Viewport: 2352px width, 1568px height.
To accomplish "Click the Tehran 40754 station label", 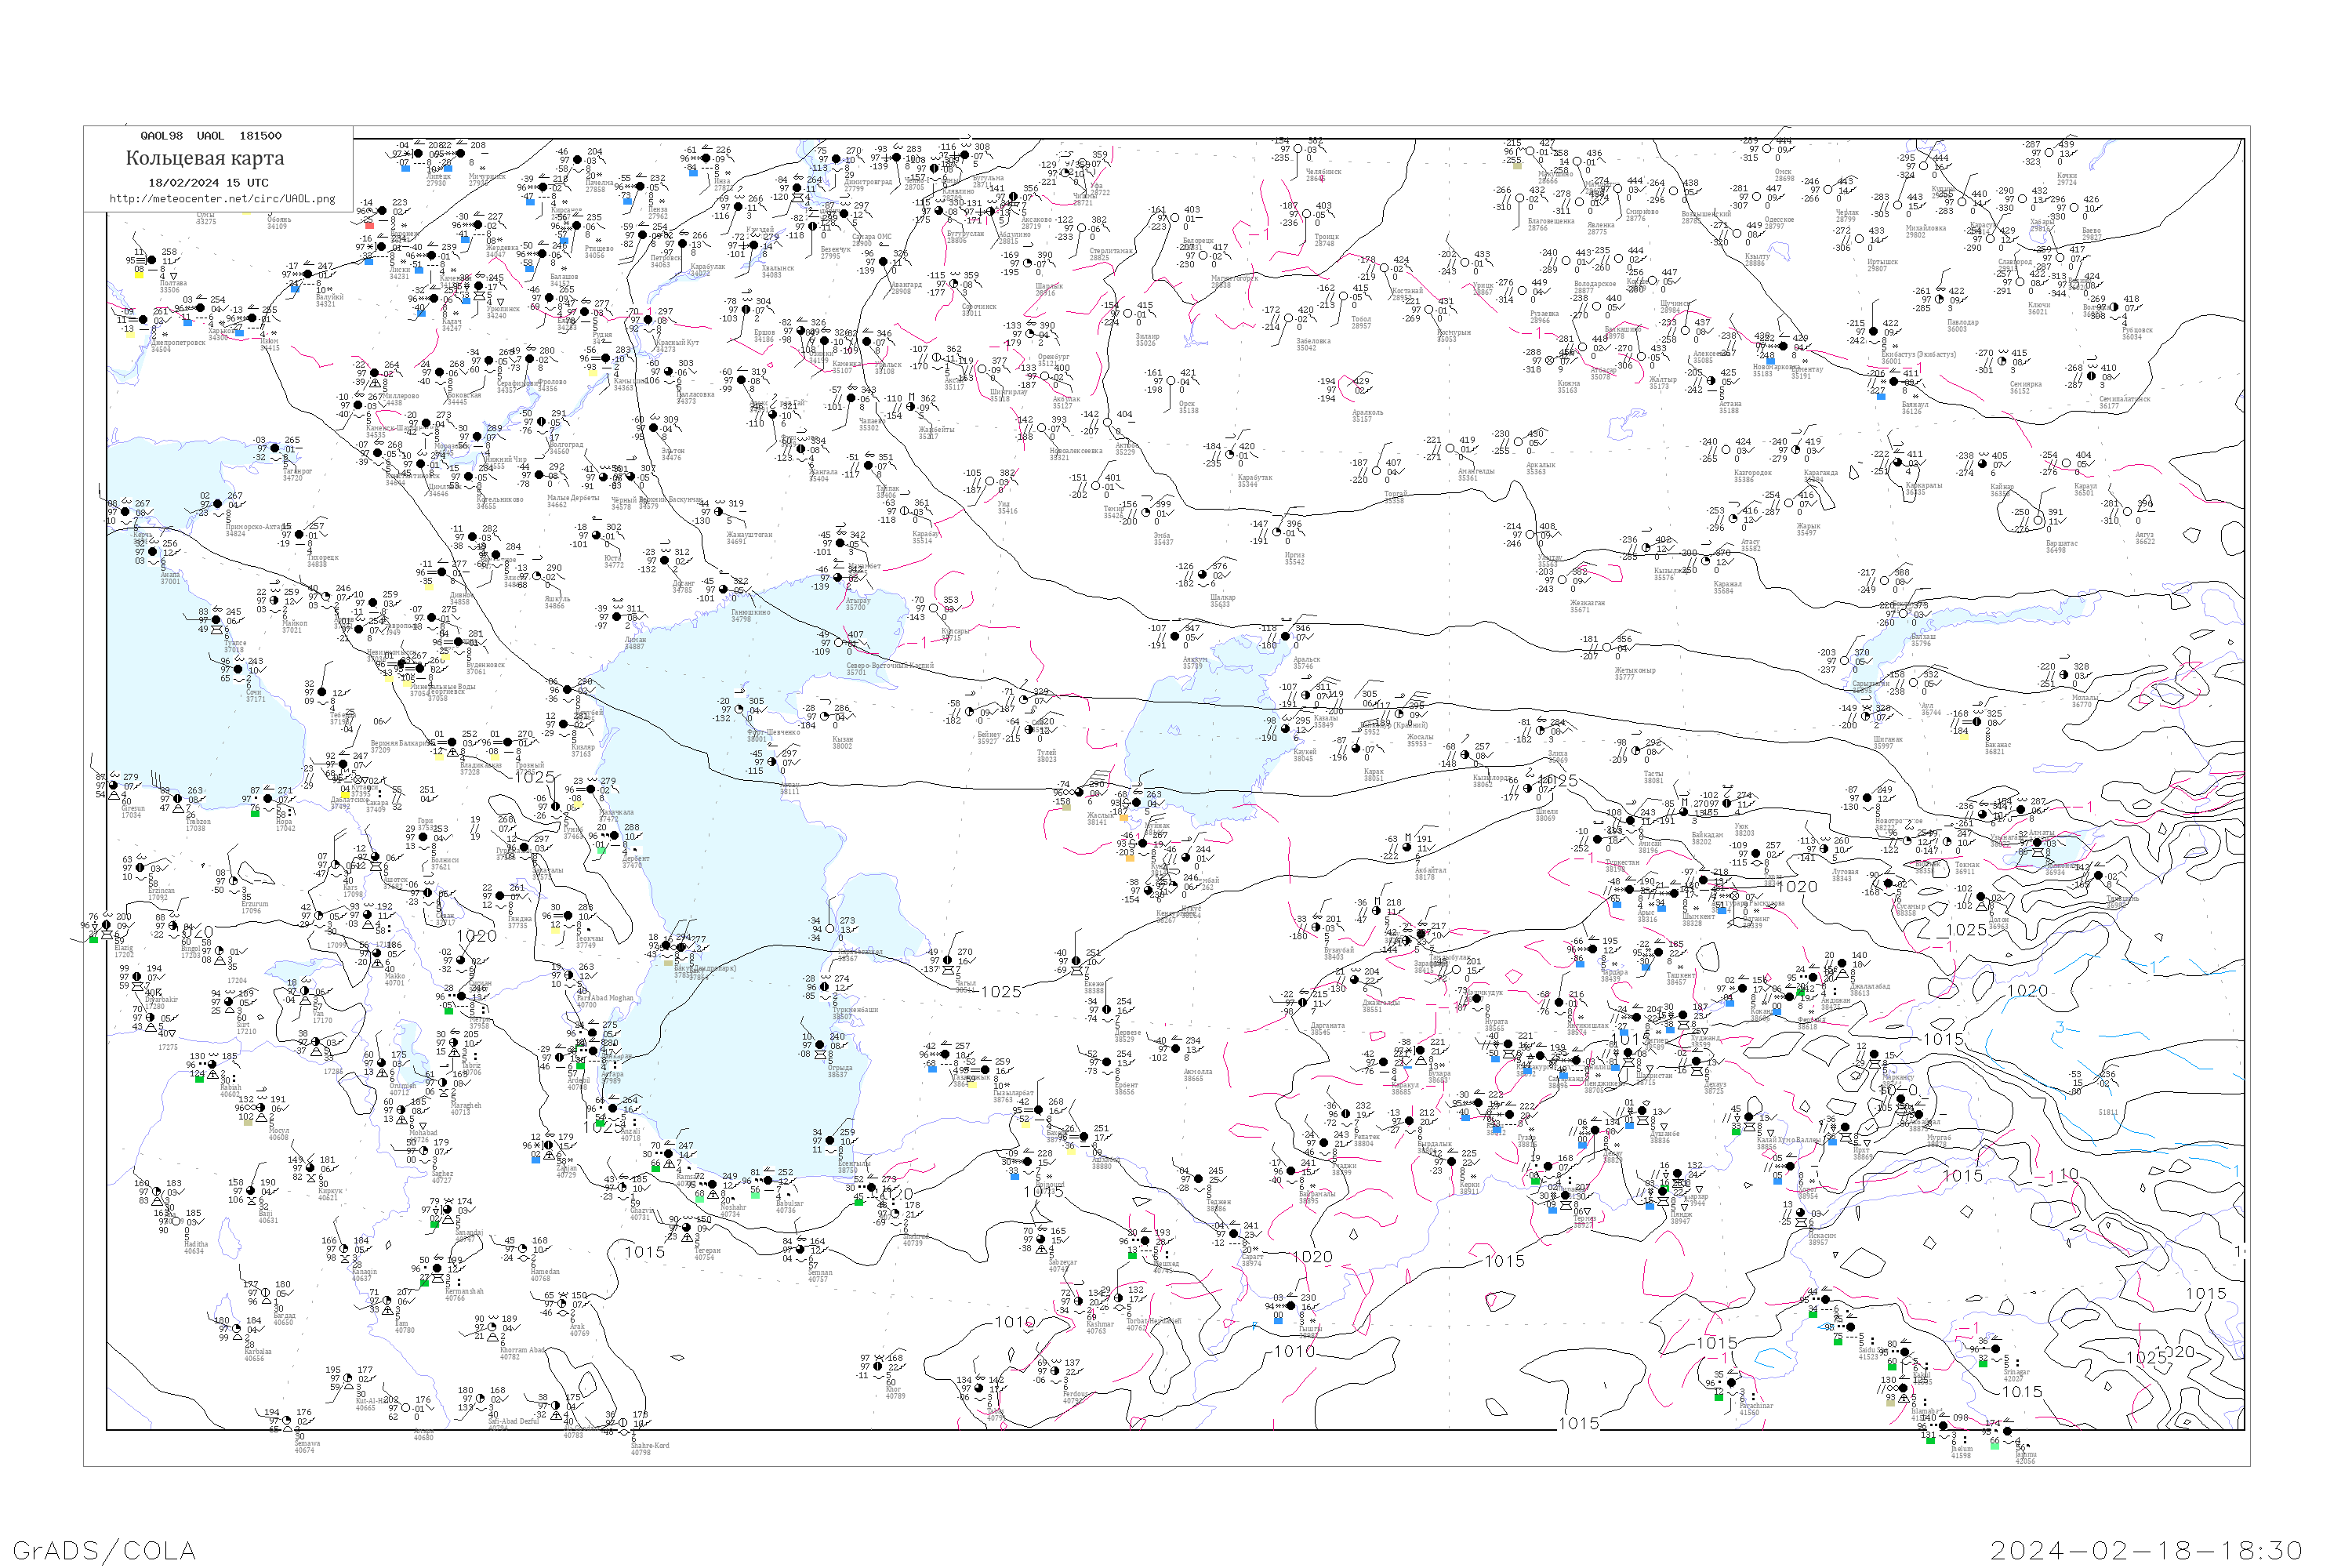I will click(x=707, y=1253).
